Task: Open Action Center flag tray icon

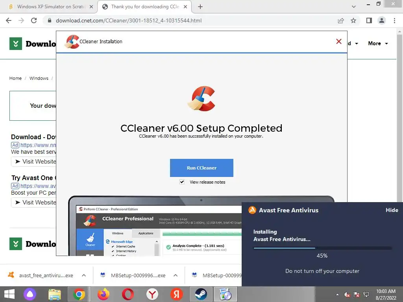Action: pos(357,295)
